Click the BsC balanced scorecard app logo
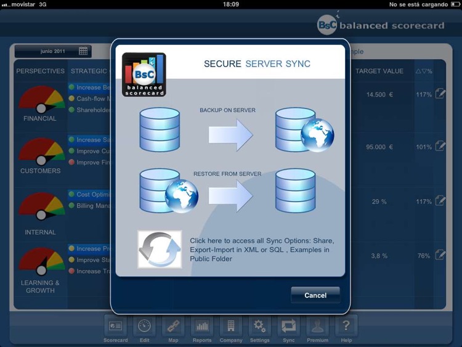Screen dimensions: 462x347 pos(144,75)
